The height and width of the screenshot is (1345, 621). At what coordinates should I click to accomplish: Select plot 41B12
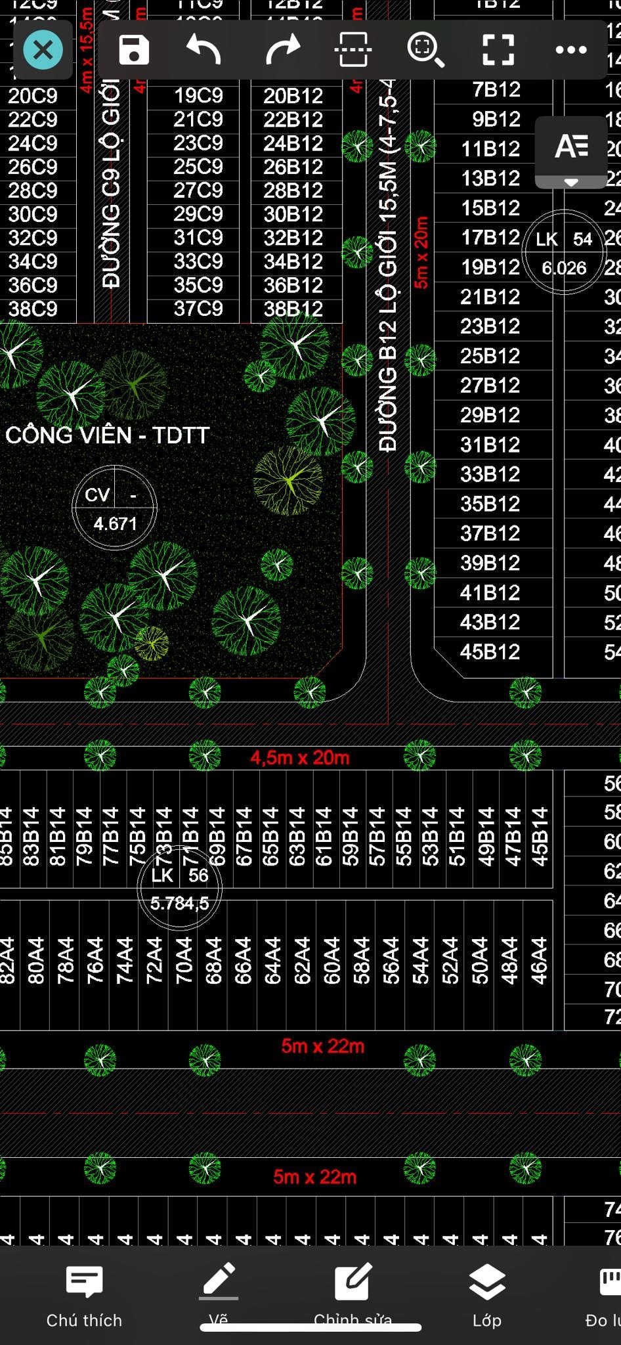point(490,593)
